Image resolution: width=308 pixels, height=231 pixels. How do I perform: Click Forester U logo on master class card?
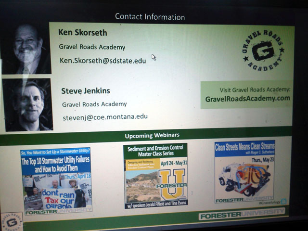(172, 184)
